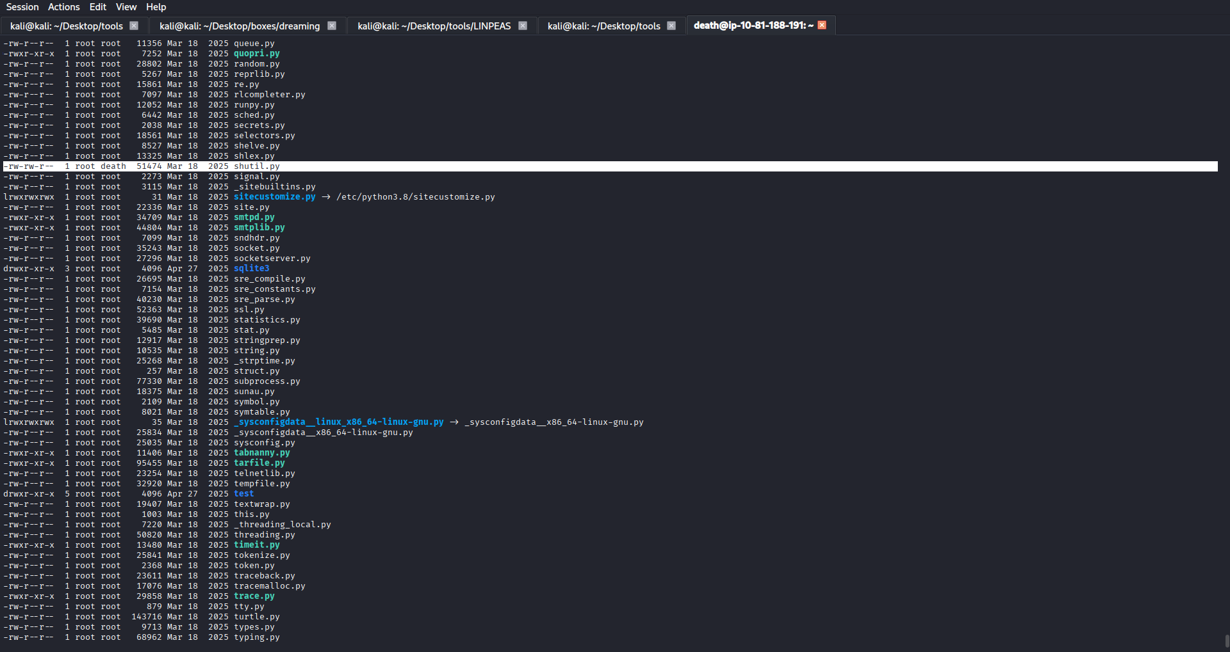
Task: Close the LINPEAS terminal tab
Action: pyautogui.click(x=523, y=26)
